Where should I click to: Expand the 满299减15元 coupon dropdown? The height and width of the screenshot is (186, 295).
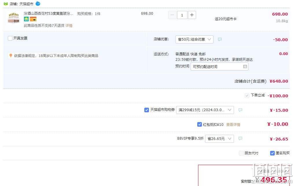(205, 110)
